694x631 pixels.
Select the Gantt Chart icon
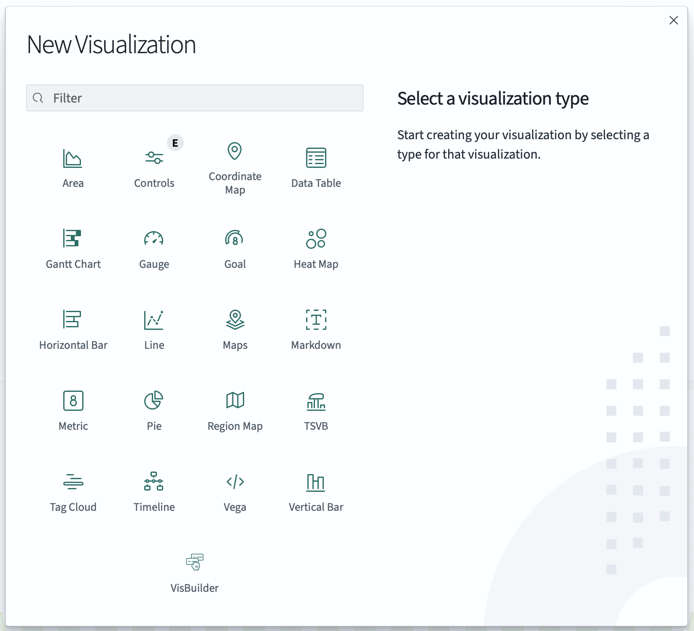coord(73,239)
